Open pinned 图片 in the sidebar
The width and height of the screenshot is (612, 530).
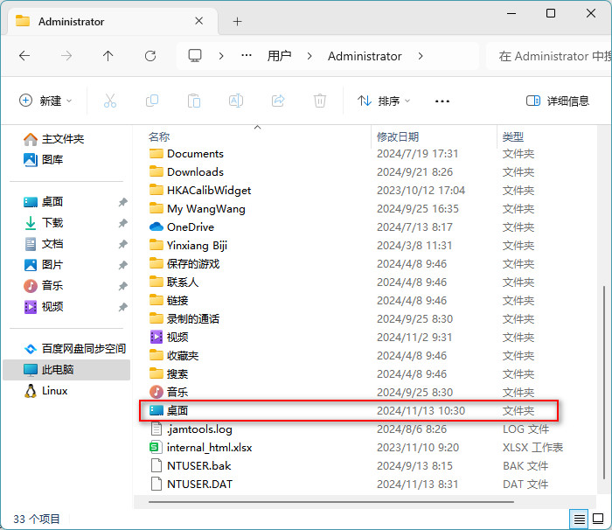coord(43,264)
